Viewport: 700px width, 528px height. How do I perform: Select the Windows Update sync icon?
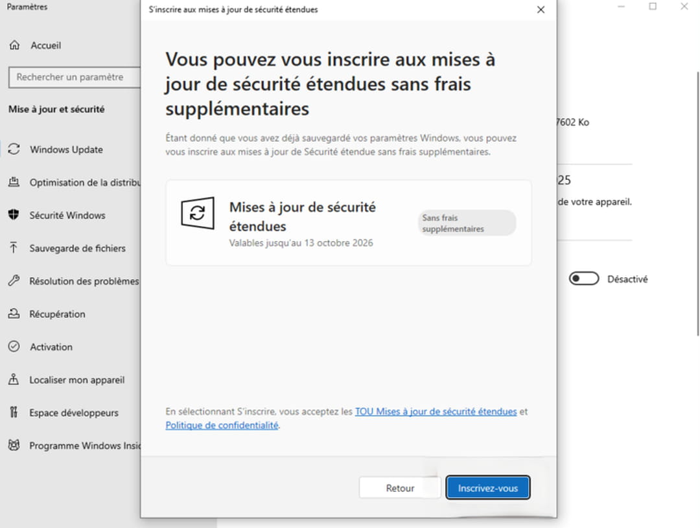[x=14, y=150]
